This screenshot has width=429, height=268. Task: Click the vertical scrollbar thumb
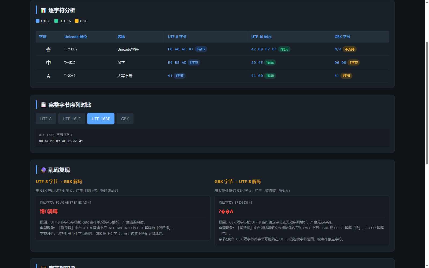[427, 103]
